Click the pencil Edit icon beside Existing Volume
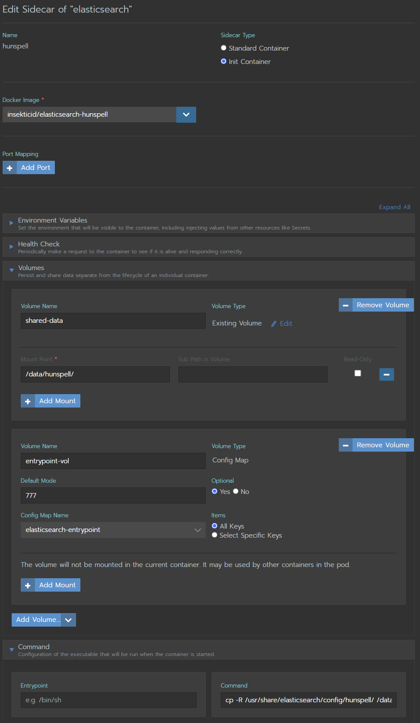Viewport: 420px width, 723px height. 274,324
